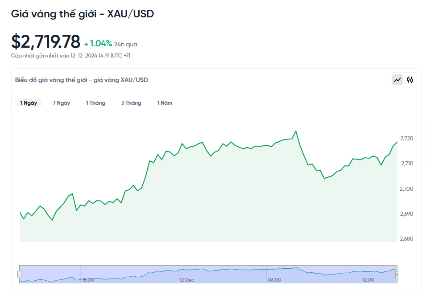
Task: Click the 12:00 marker in navigator
Action: pos(368,280)
